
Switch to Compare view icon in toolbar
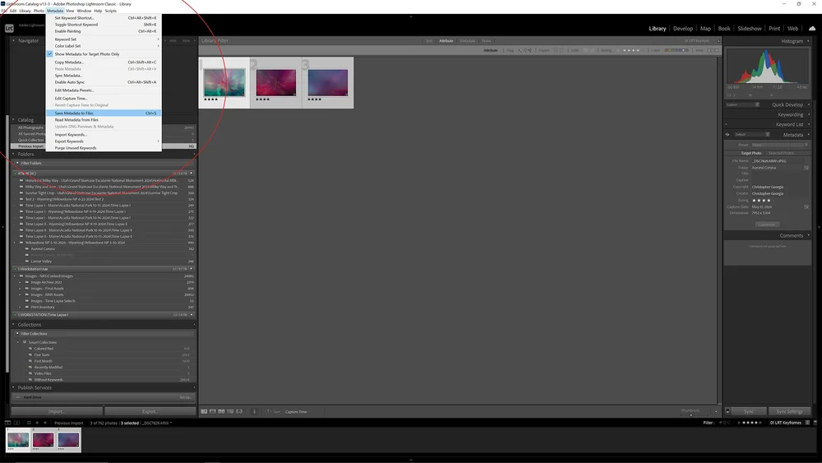[221, 412]
